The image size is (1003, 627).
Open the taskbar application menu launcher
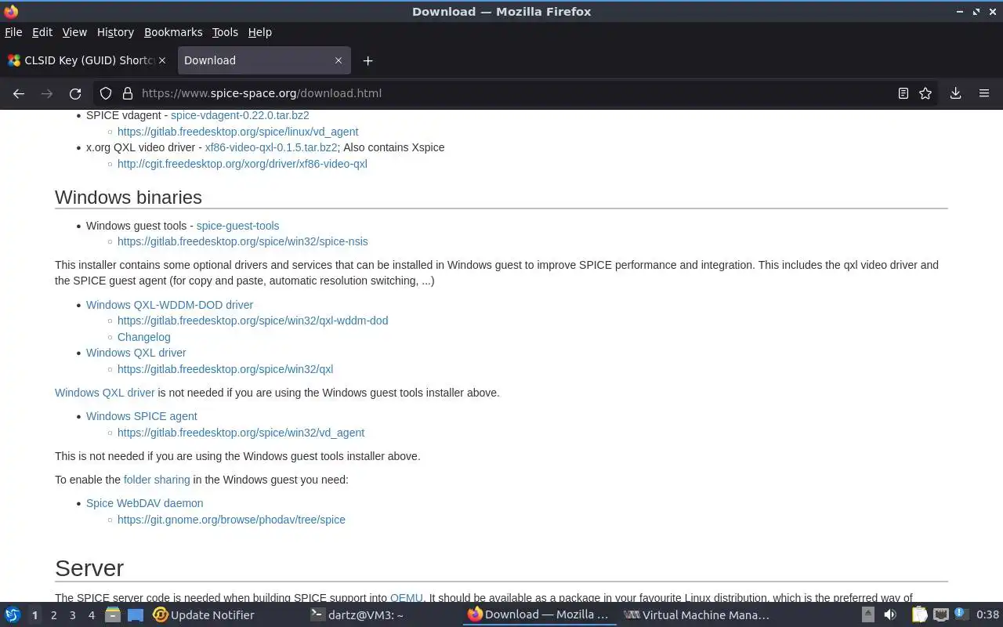point(13,615)
